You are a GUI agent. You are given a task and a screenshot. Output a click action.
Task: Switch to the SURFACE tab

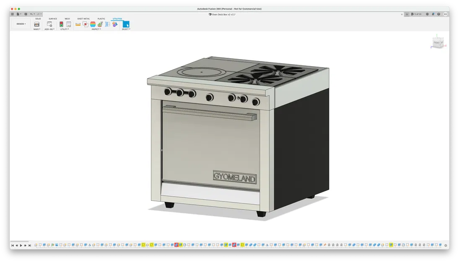pyautogui.click(x=53, y=19)
